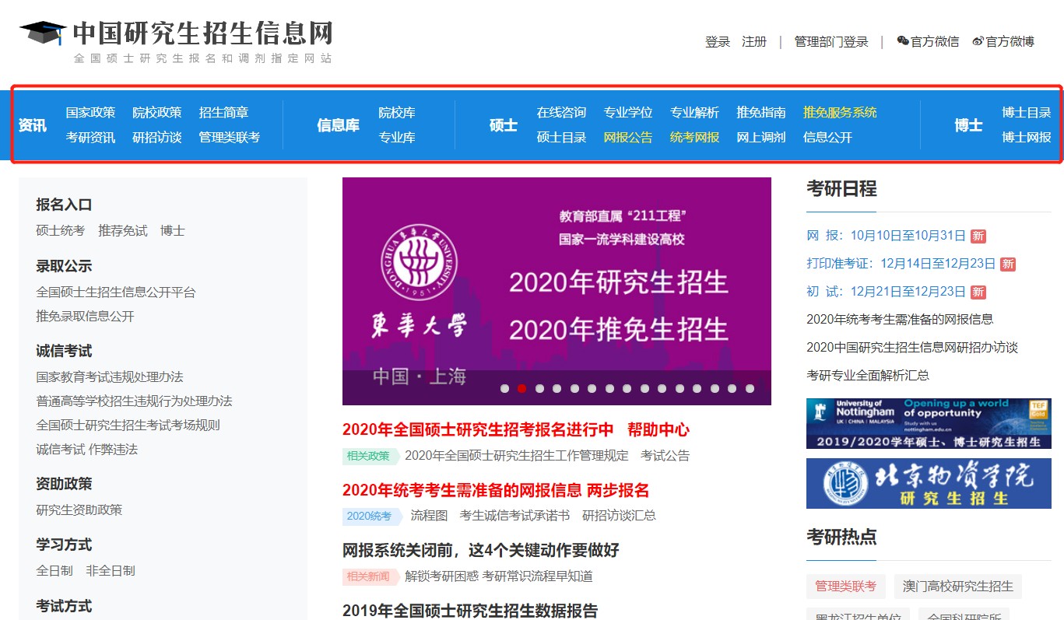Open the 信息库 section menu
Image resolution: width=1064 pixels, height=620 pixels.
point(338,125)
